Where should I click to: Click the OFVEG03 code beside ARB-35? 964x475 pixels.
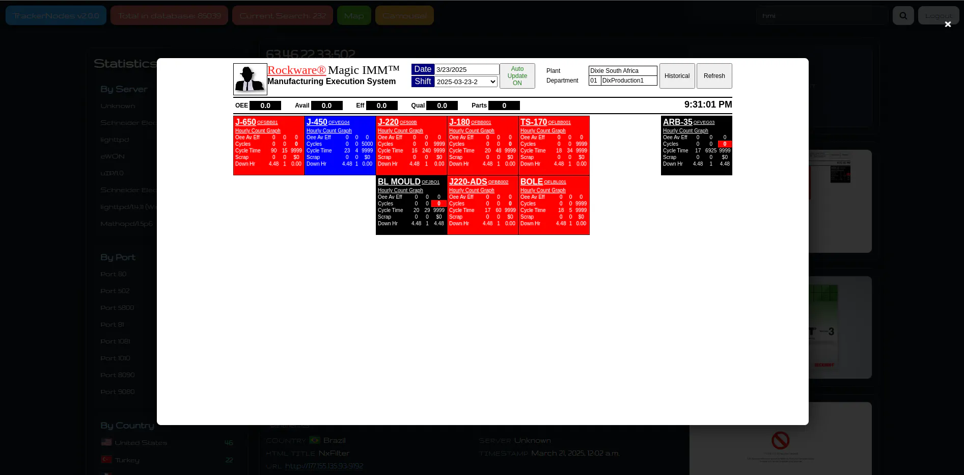[x=704, y=123]
